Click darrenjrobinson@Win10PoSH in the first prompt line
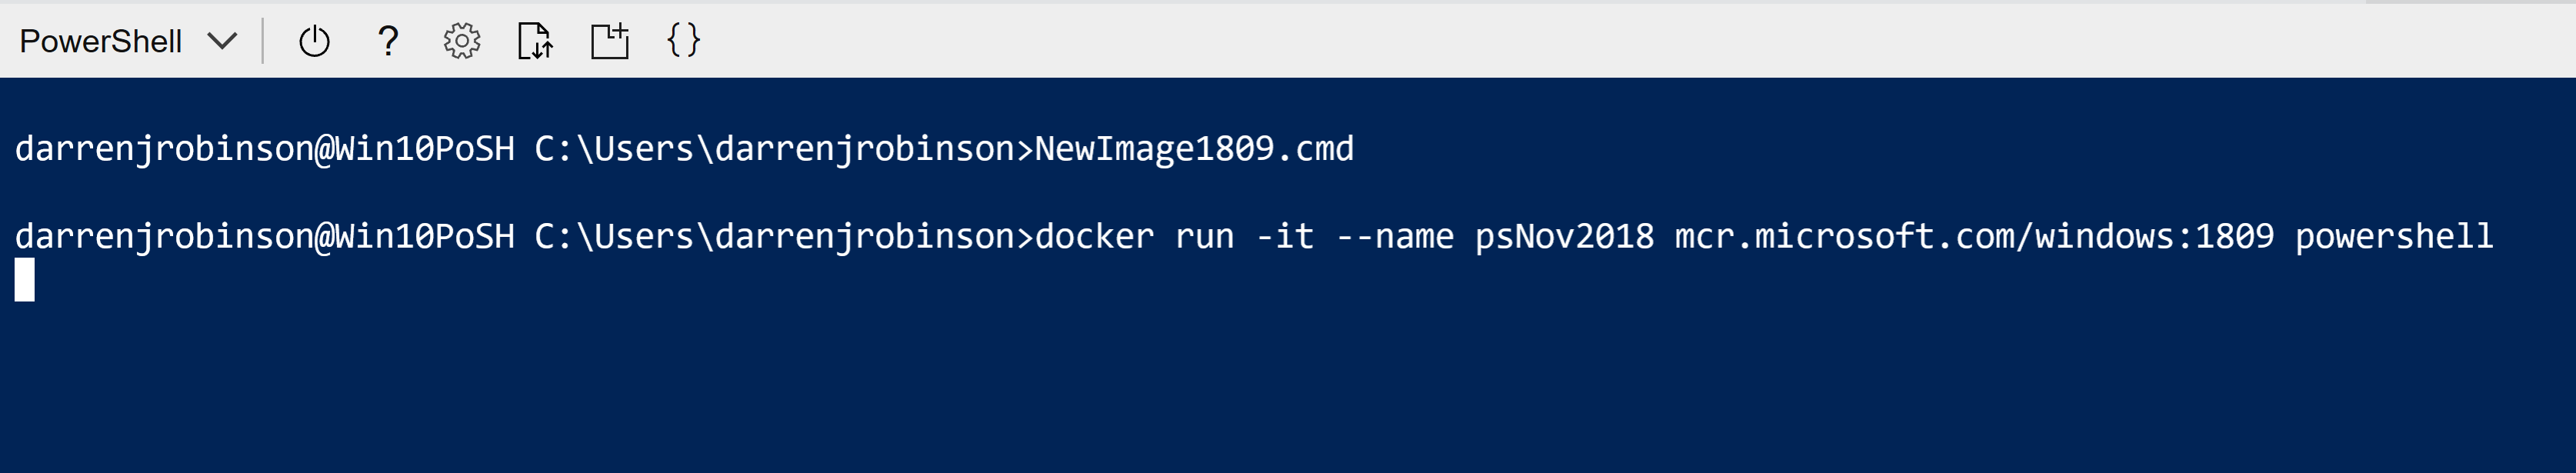 [x=264, y=149]
